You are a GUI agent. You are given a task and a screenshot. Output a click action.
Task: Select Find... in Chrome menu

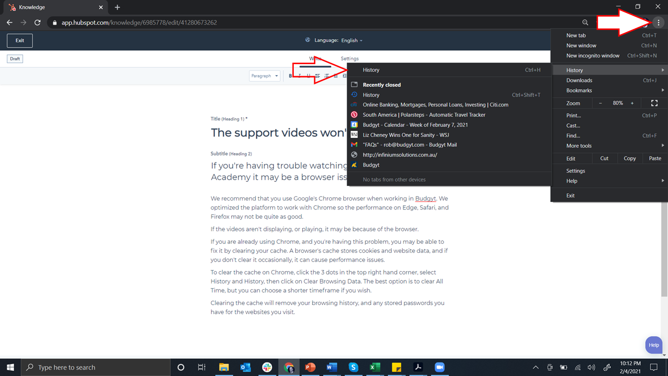(x=609, y=136)
